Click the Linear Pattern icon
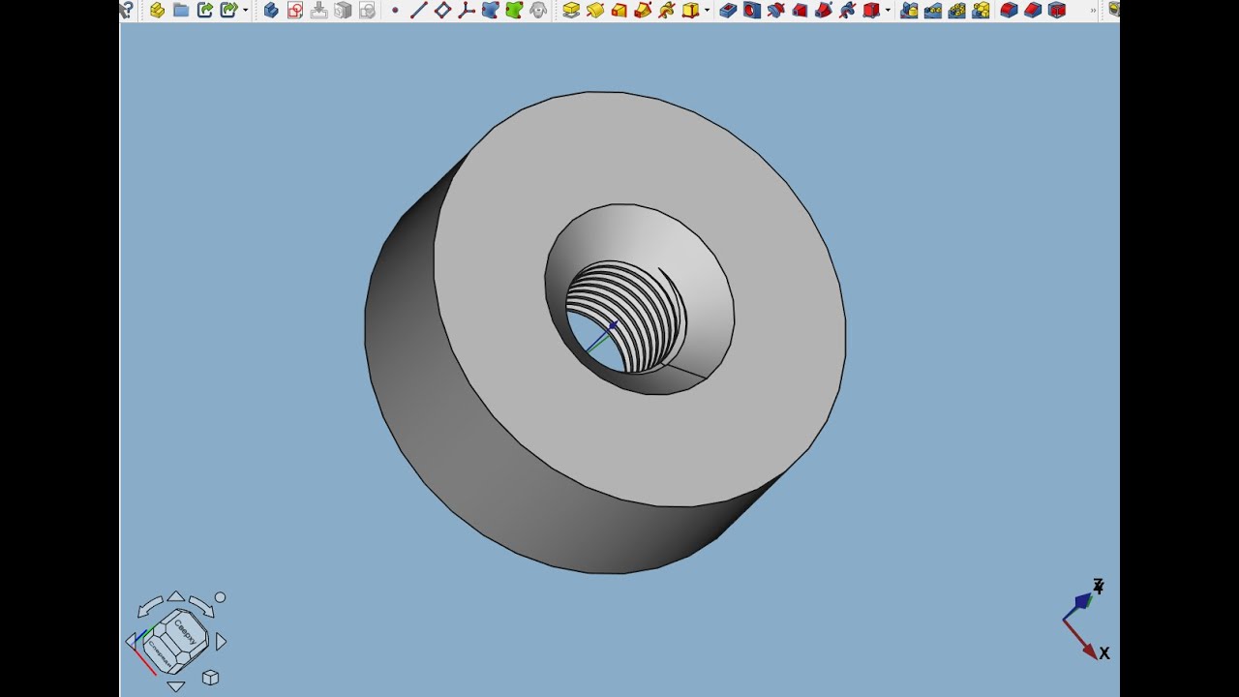Image resolution: width=1239 pixels, height=697 pixels. tap(933, 10)
